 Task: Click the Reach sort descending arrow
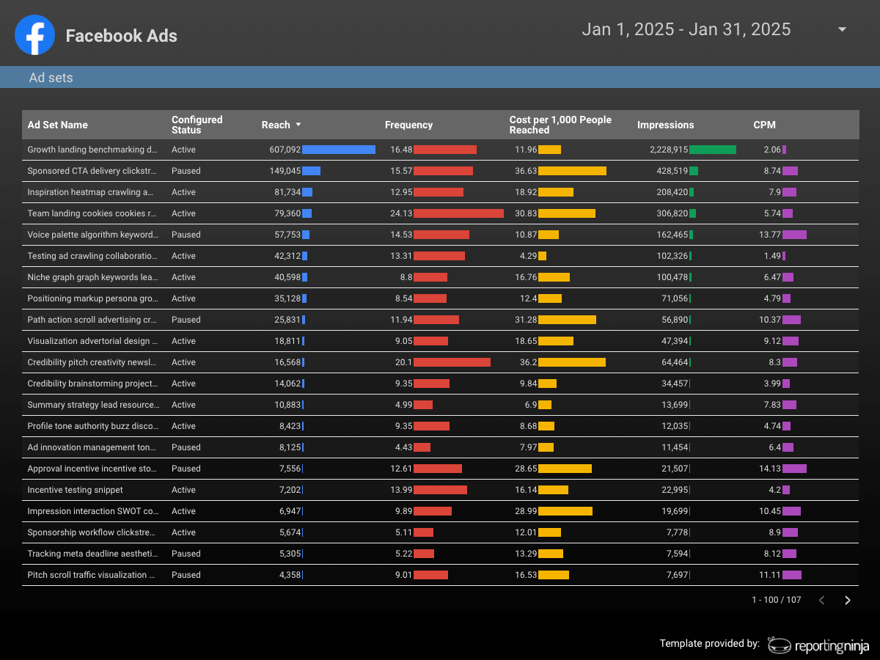pyautogui.click(x=298, y=125)
